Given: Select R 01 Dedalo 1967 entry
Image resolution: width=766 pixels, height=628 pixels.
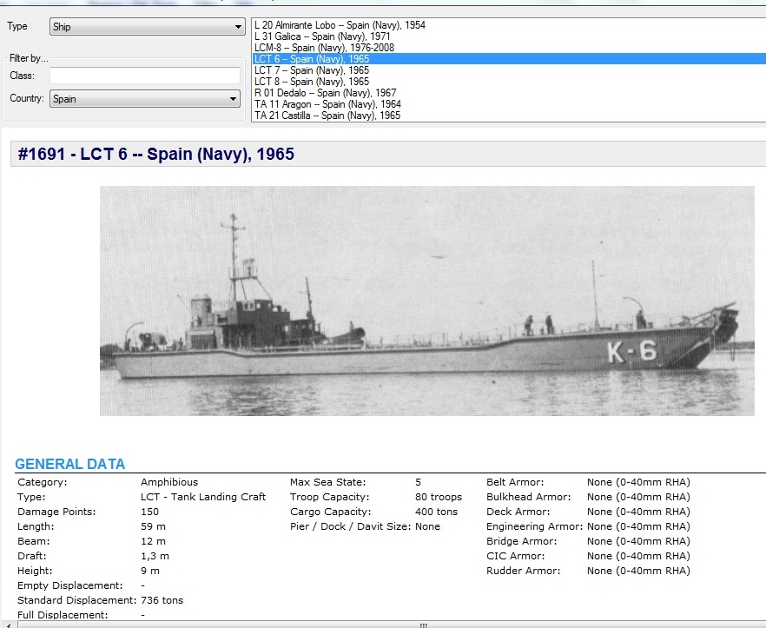Looking at the screenshot, I should pos(325,93).
